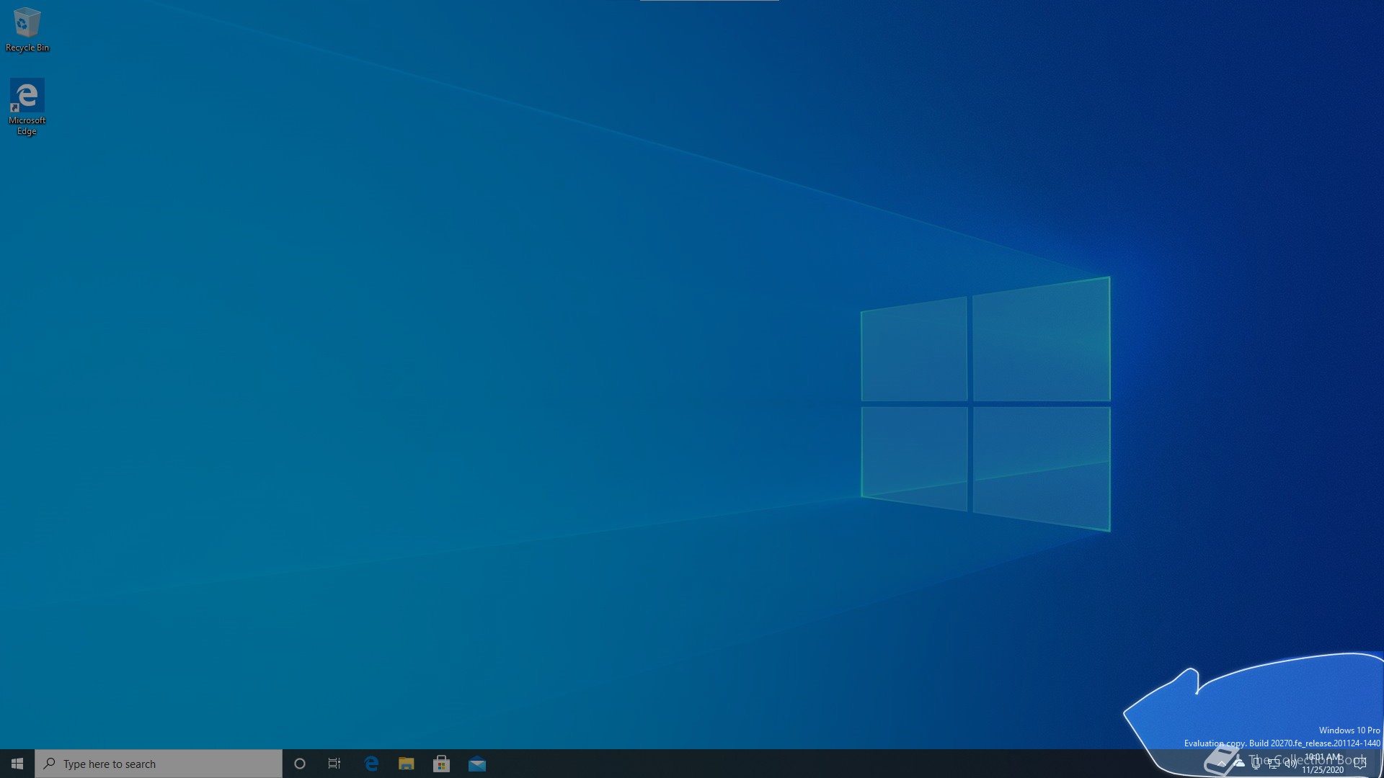Open Cortana from the taskbar
Viewport: 1384px width, 778px height.
300,764
